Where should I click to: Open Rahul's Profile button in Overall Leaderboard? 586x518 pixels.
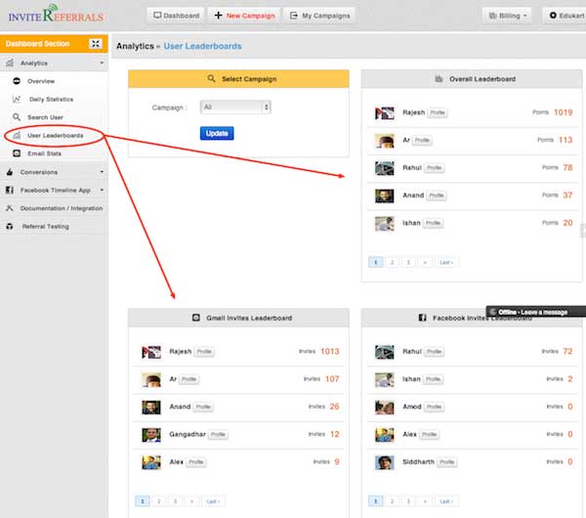(434, 168)
